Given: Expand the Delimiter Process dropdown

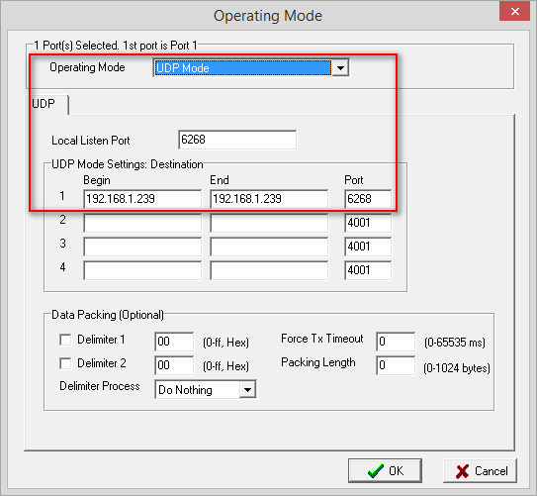Looking at the screenshot, I should [247, 389].
